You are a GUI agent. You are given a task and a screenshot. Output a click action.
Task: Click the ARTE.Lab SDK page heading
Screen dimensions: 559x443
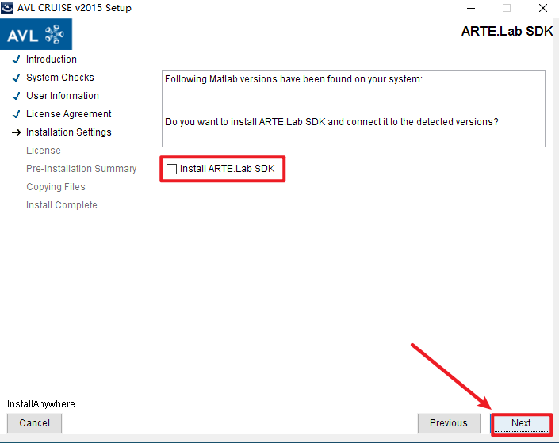pyautogui.click(x=507, y=32)
